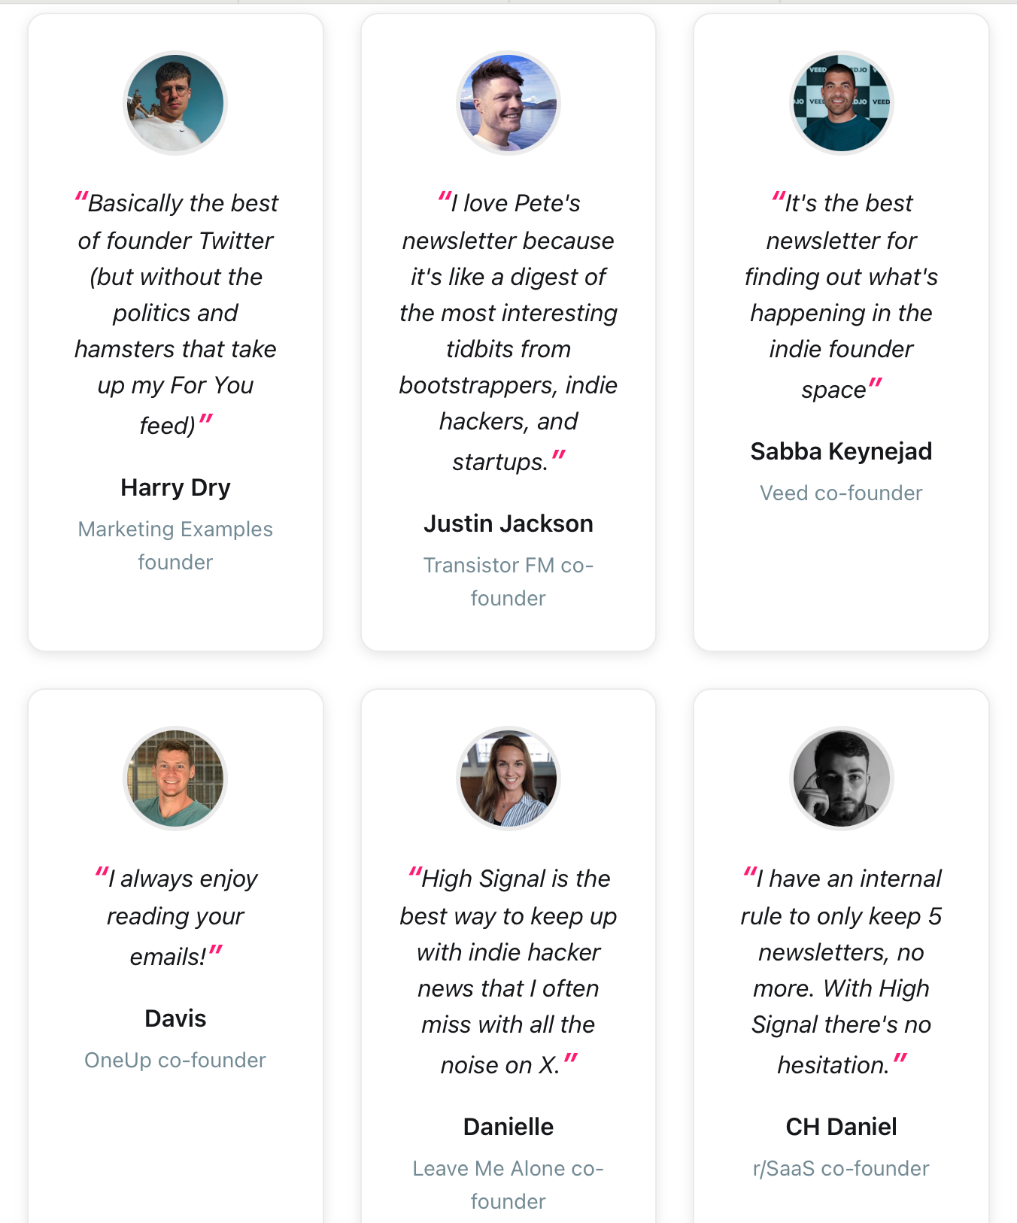Screen dimensions: 1017x1223
Task: Click Sabba Keynejad's avatar with Veed backdrop
Action: point(842,103)
